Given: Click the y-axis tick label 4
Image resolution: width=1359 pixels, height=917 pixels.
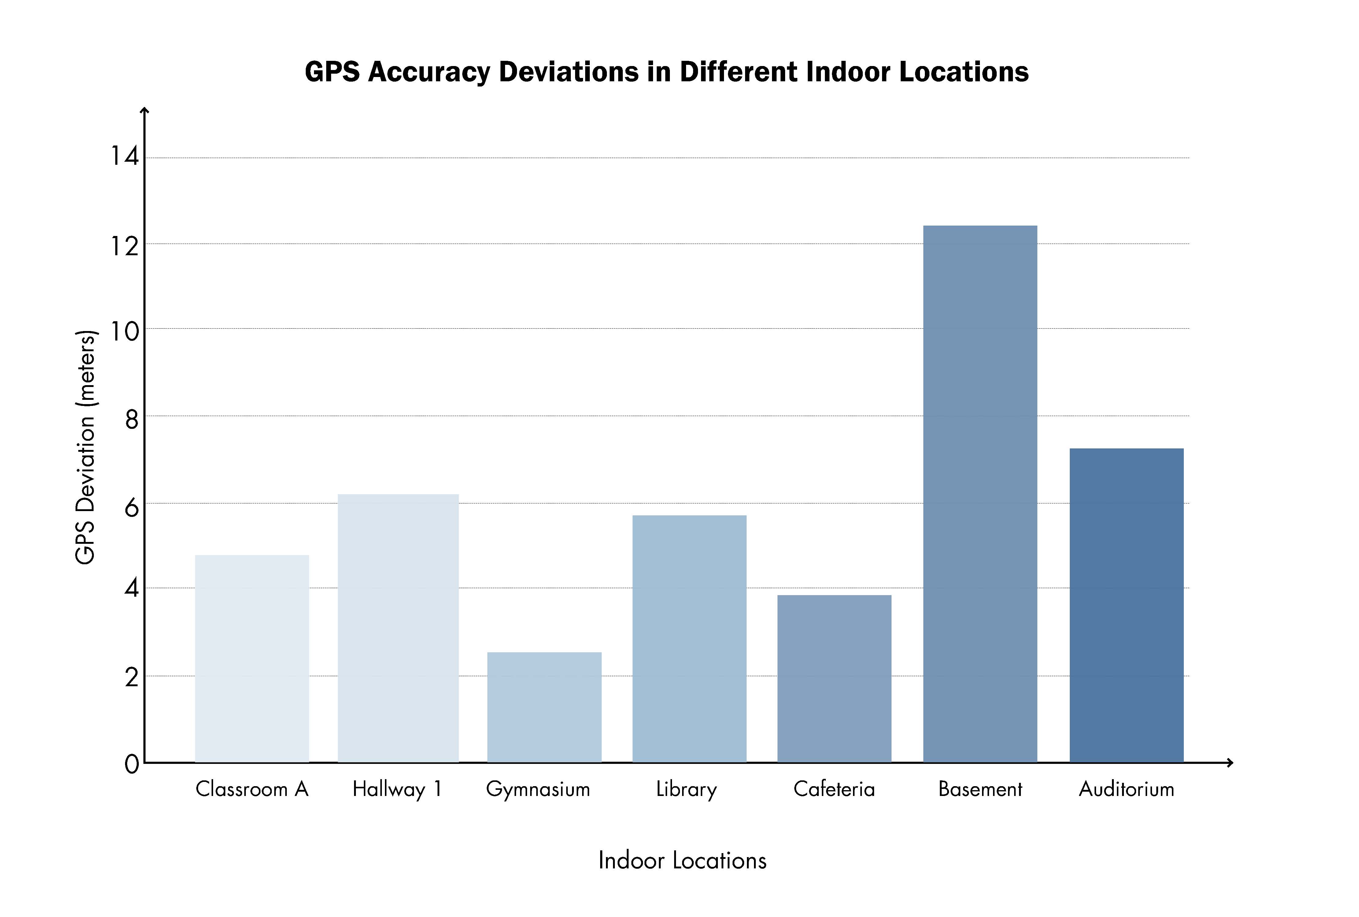Looking at the screenshot, I should pos(131,588).
